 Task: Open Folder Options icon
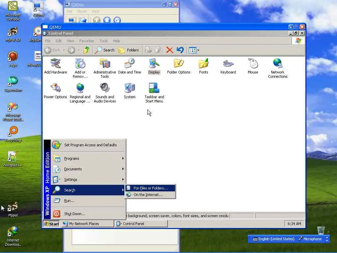coord(179,66)
